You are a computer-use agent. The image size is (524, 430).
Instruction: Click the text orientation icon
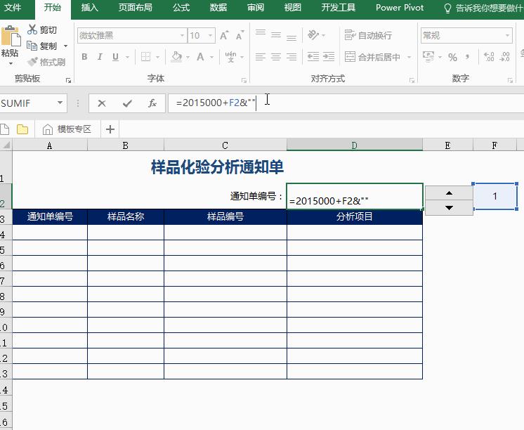click(x=313, y=34)
